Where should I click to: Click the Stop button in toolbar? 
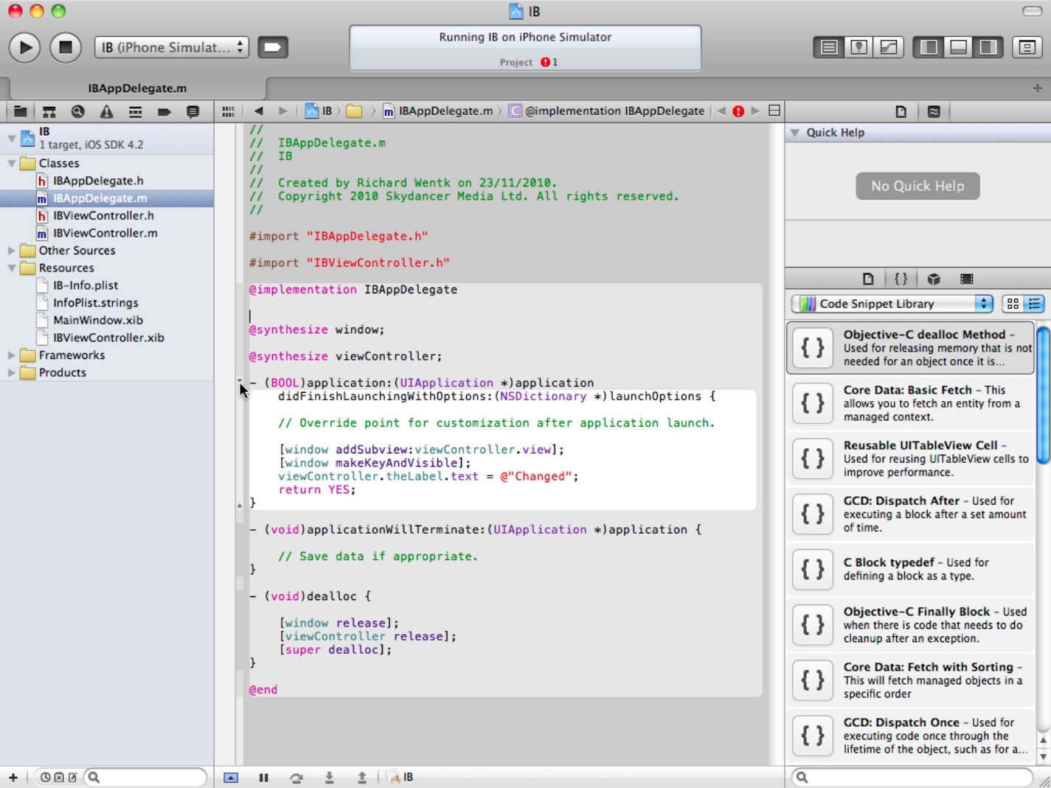pos(65,48)
